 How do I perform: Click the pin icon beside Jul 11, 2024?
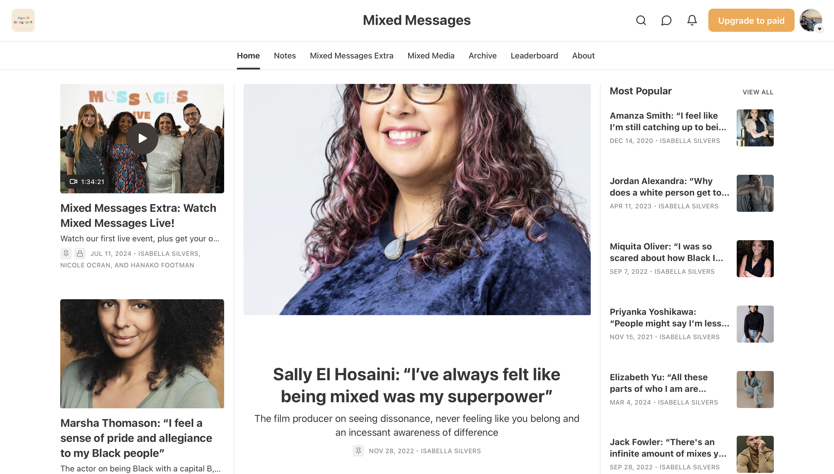point(66,253)
